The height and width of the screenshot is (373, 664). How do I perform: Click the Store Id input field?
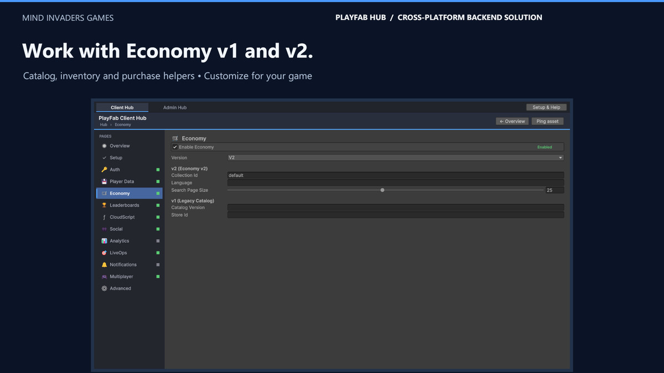coord(396,215)
